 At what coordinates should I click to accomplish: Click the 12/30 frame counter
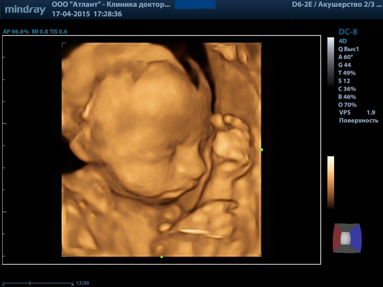coord(83,283)
